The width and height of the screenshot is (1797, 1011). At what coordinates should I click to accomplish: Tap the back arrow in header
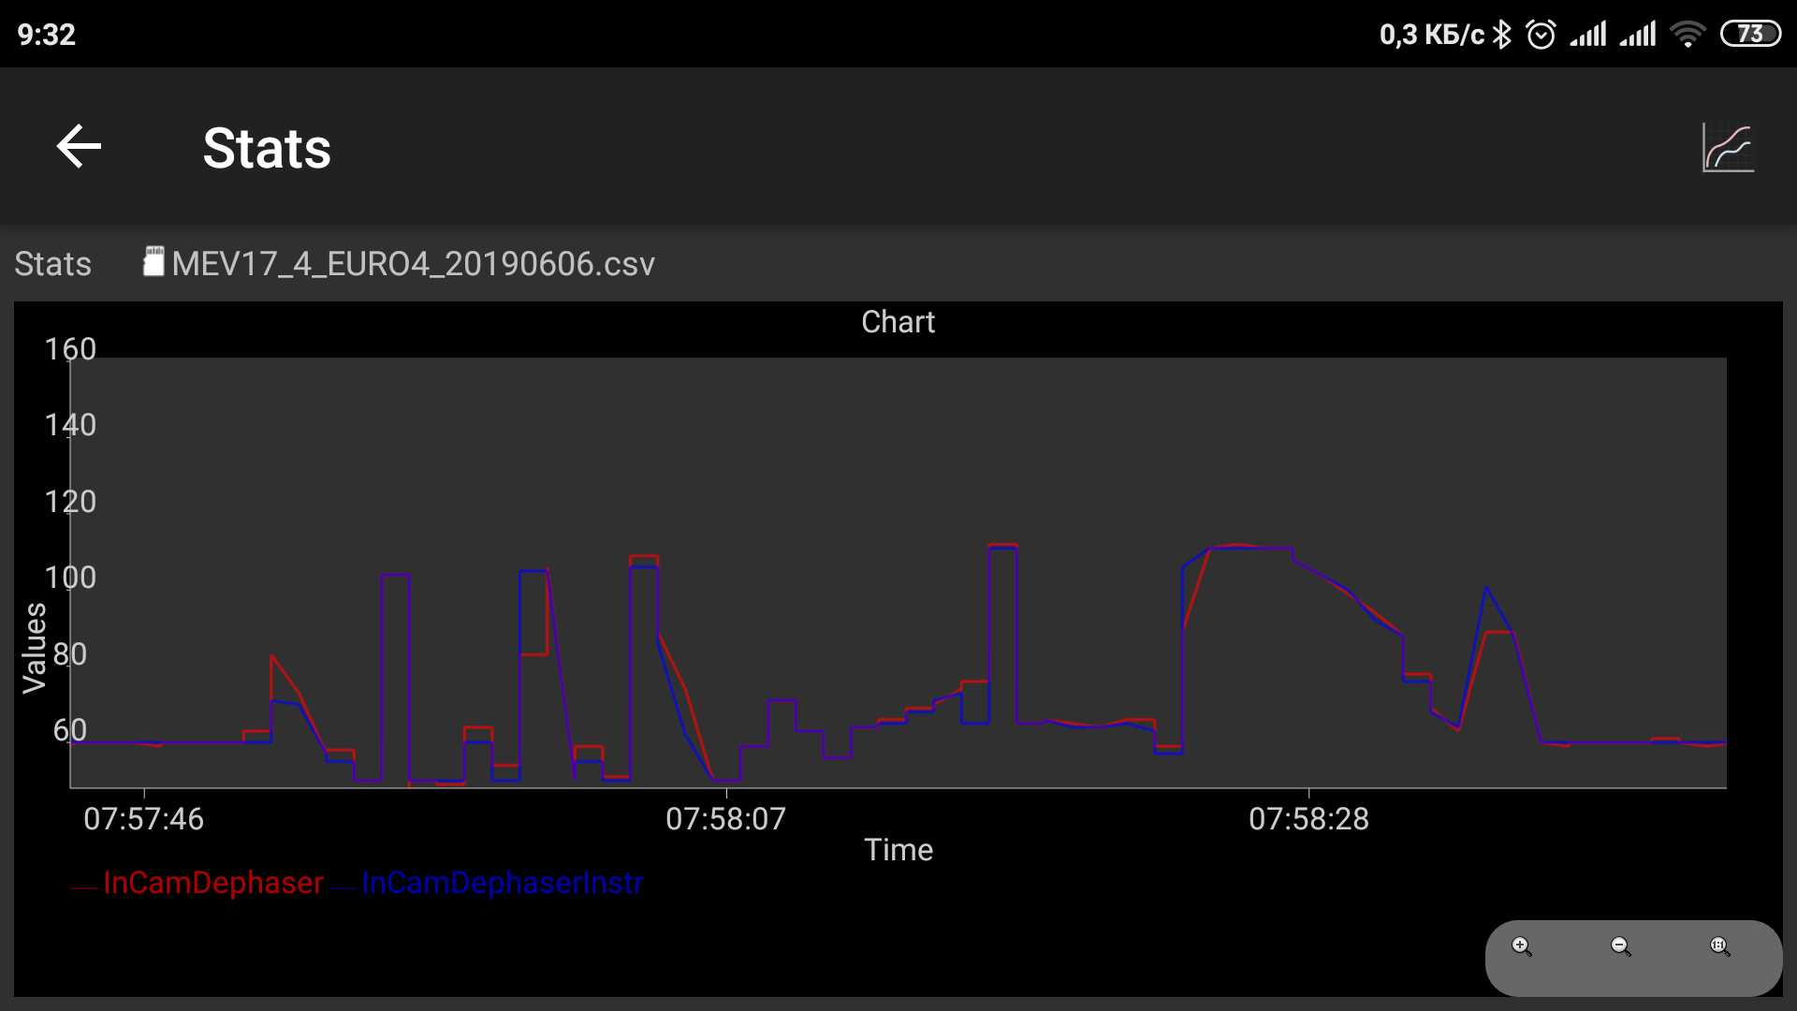click(x=79, y=147)
